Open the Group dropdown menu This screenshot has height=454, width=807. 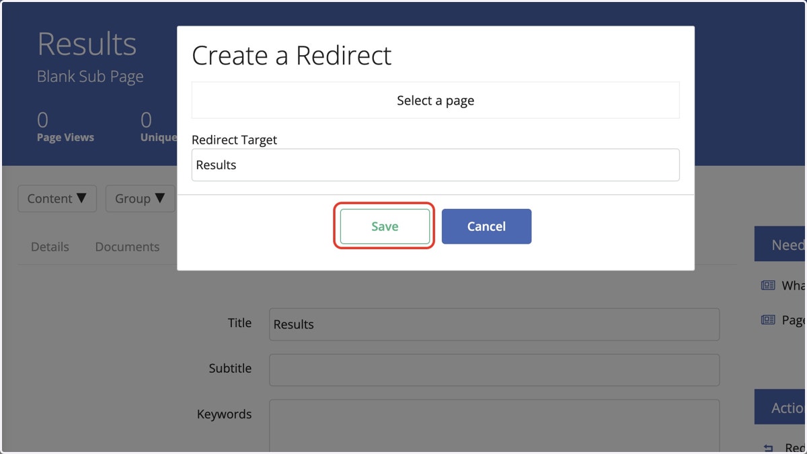[140, 199]
